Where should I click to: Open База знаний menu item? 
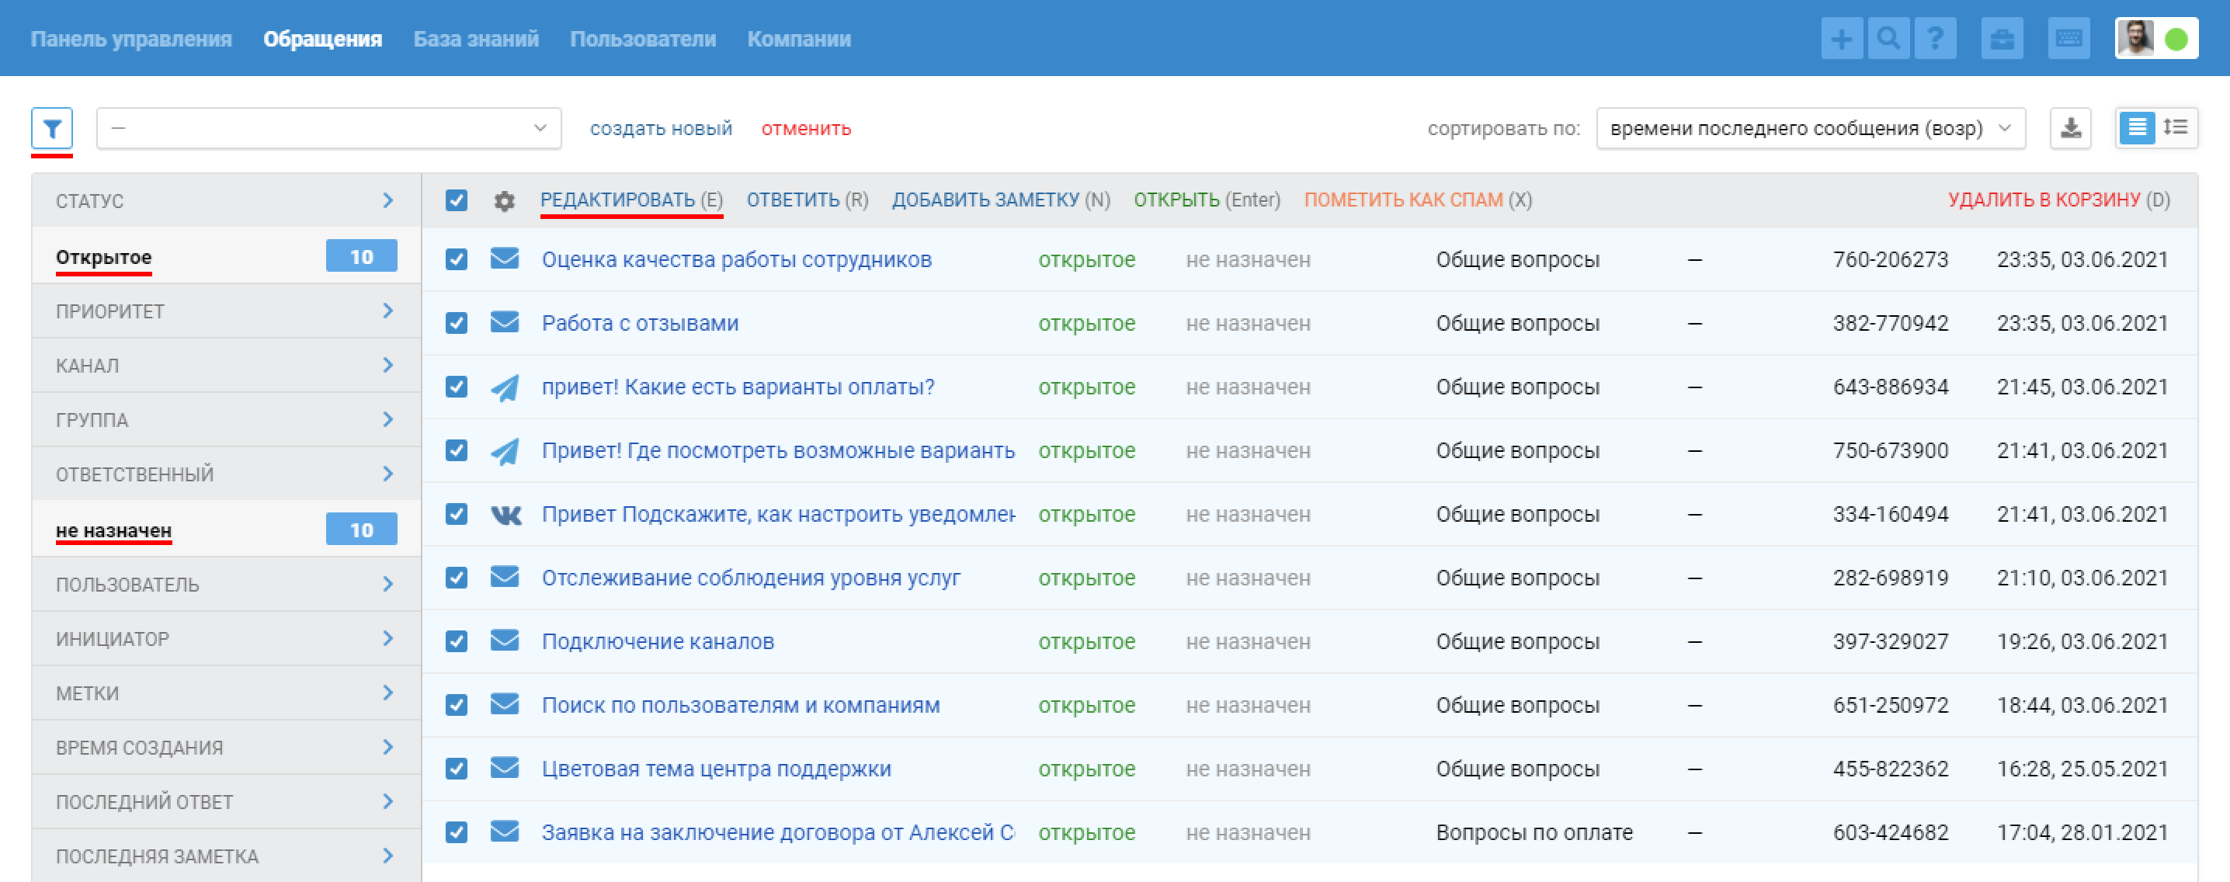[475, 39]
